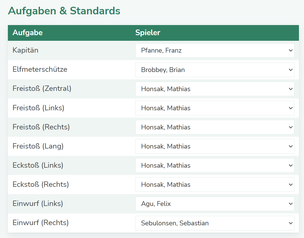Click the Aufgaben & Standards heading
Image resolution: width=304 pixels, height=238 pixels.
(x=64, y=11)
